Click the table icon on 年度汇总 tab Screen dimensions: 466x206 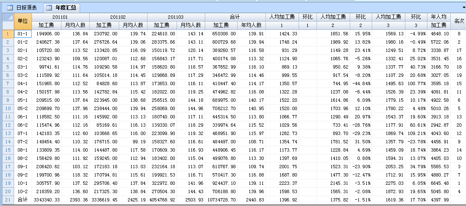pos(49,8)
